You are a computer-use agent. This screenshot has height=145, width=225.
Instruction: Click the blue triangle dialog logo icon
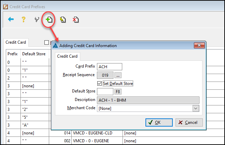(x=55, y=46)
